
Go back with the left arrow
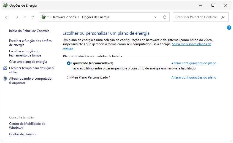(7, 17)
